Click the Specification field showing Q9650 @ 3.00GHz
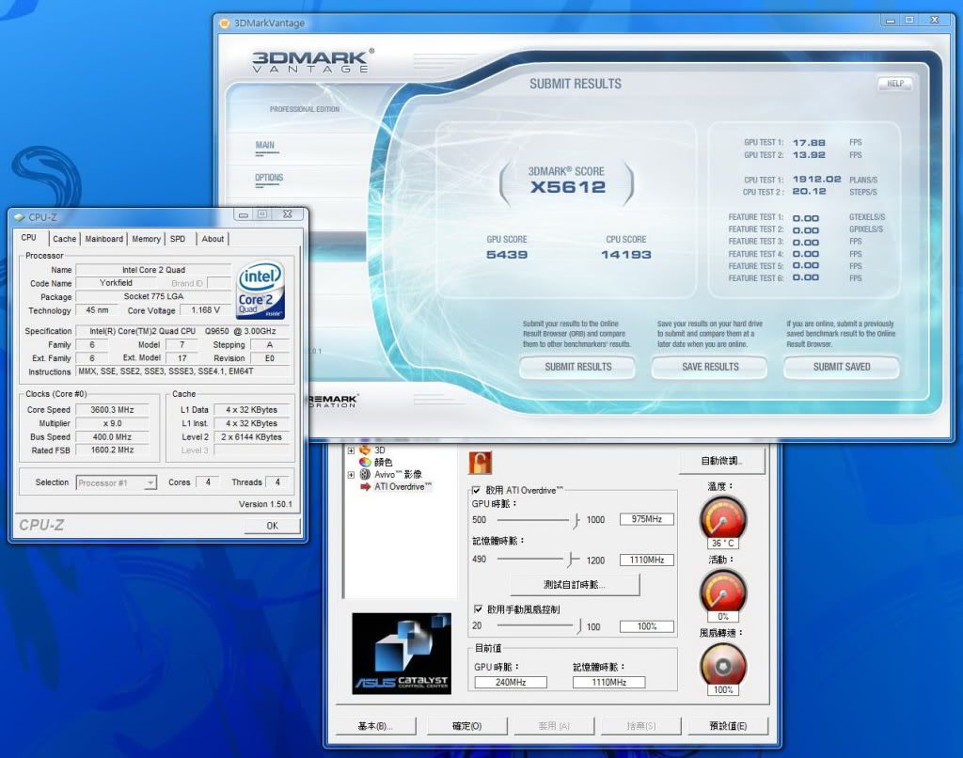The width and height of the screenshot is (963, 758). click(x=182, y=331)
